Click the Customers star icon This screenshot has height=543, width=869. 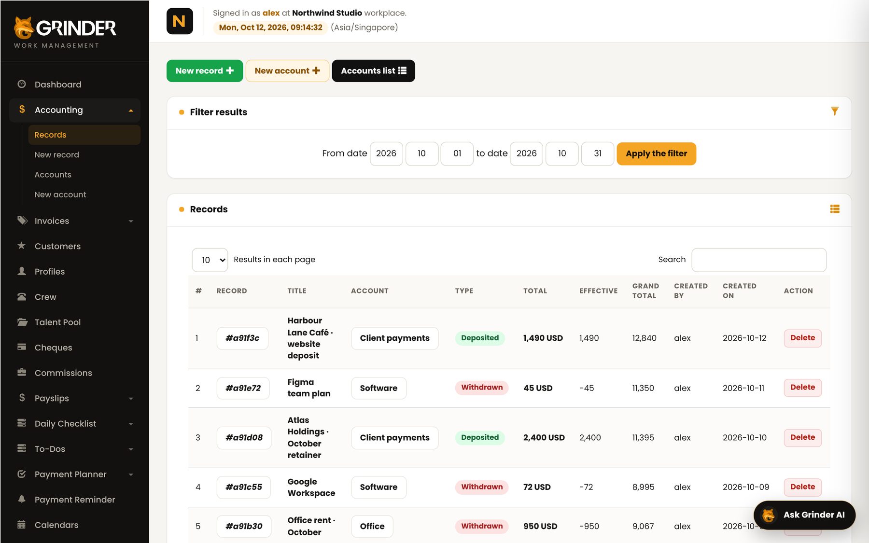(x=22, y=246)
